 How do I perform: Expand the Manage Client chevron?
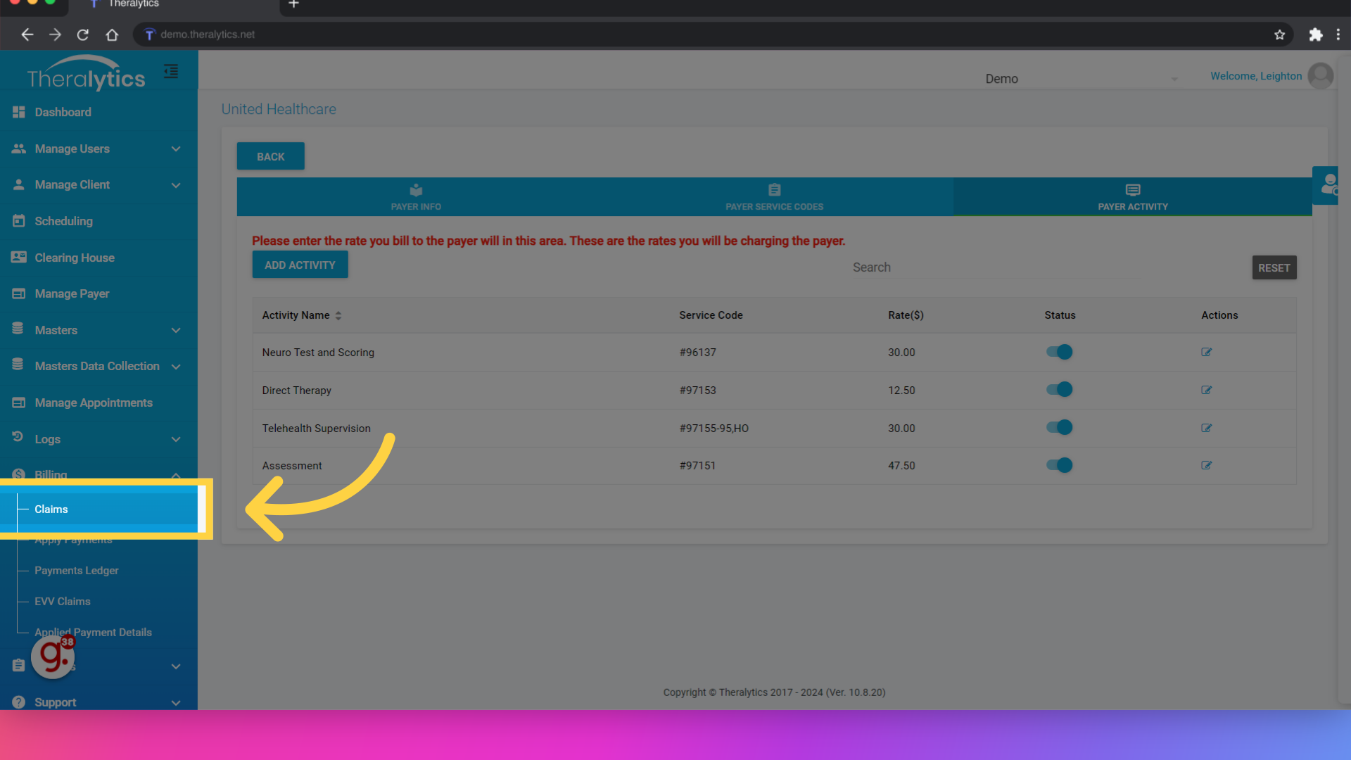pyautogui.click(x=176, y=185)
